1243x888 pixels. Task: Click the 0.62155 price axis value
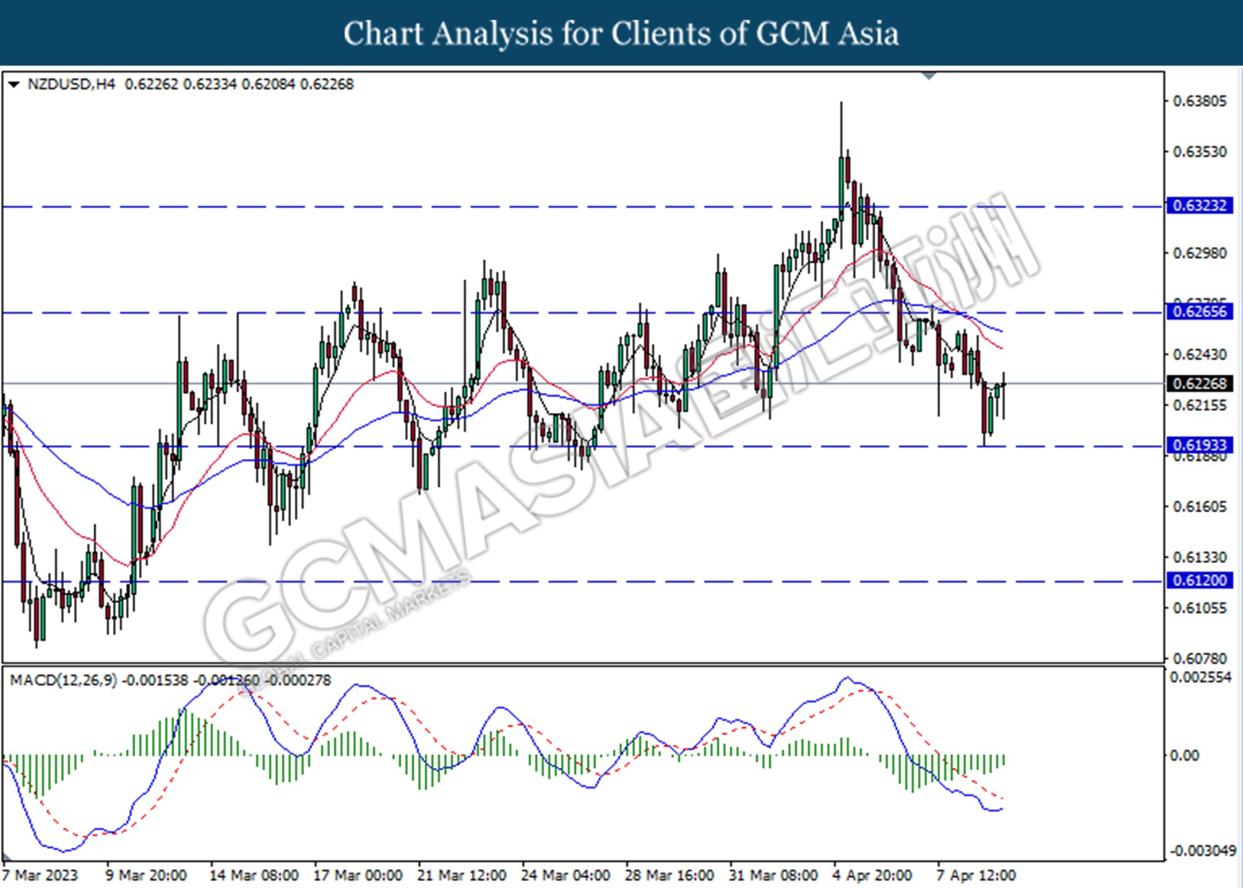(x=1199, y=405)
